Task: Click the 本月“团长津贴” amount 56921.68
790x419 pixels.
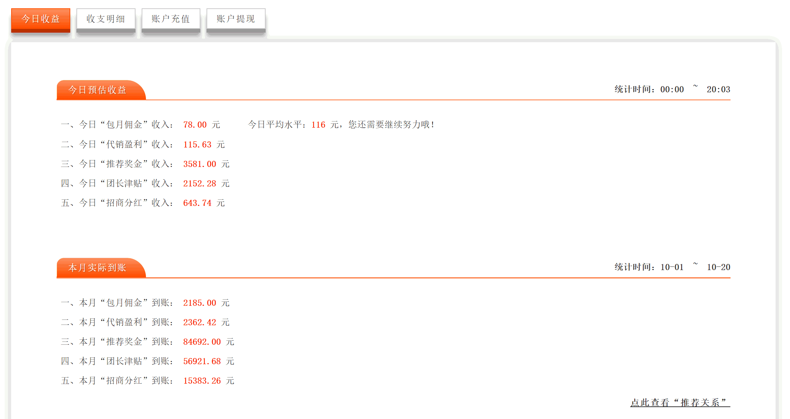Action: point(202,361)
